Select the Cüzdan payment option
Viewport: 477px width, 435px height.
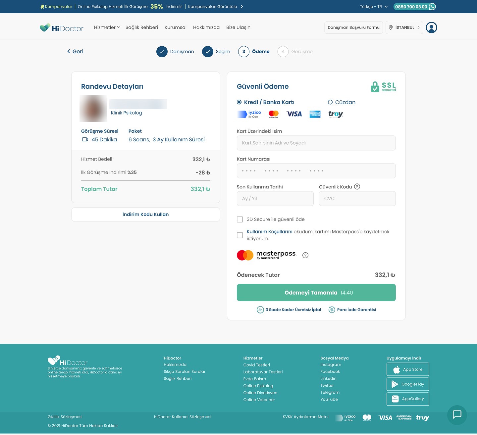tap(330, 102)
